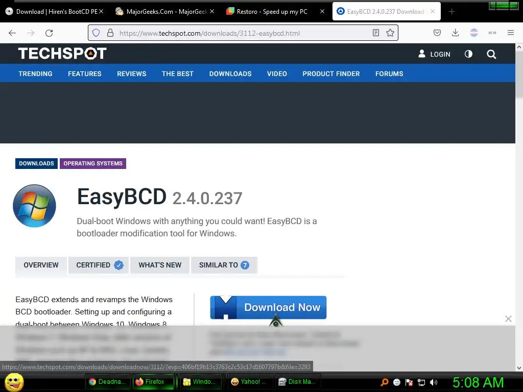
Task: Open the striped extension icon in toolbar
Action: pyautogui.click(x=473, y=33)
